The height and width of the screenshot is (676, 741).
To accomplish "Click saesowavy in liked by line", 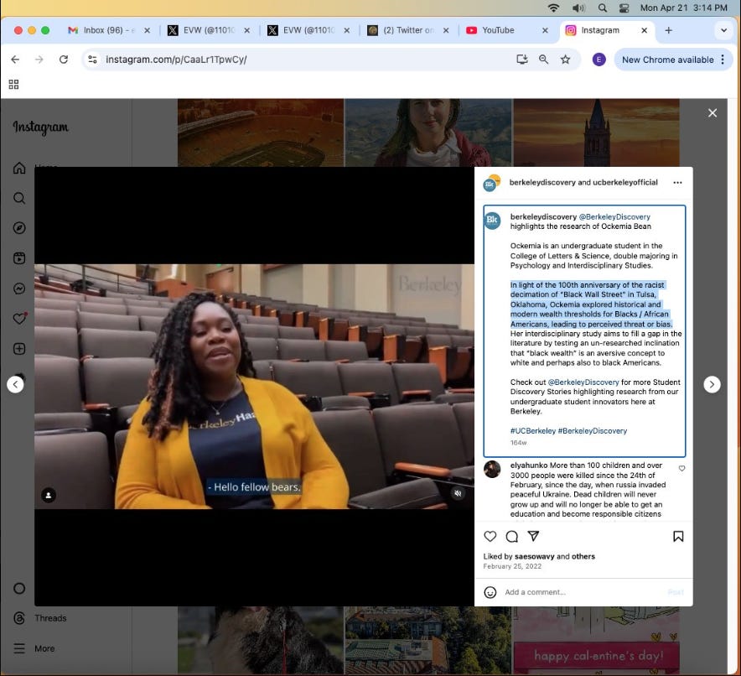I will point(535,556).
